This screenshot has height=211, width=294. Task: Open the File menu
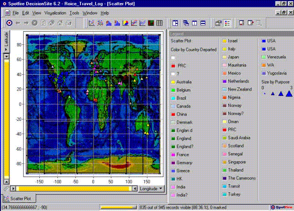[x=15, y=13]
